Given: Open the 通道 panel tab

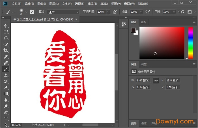Looking at the screenshot, I should click(144, 123).
